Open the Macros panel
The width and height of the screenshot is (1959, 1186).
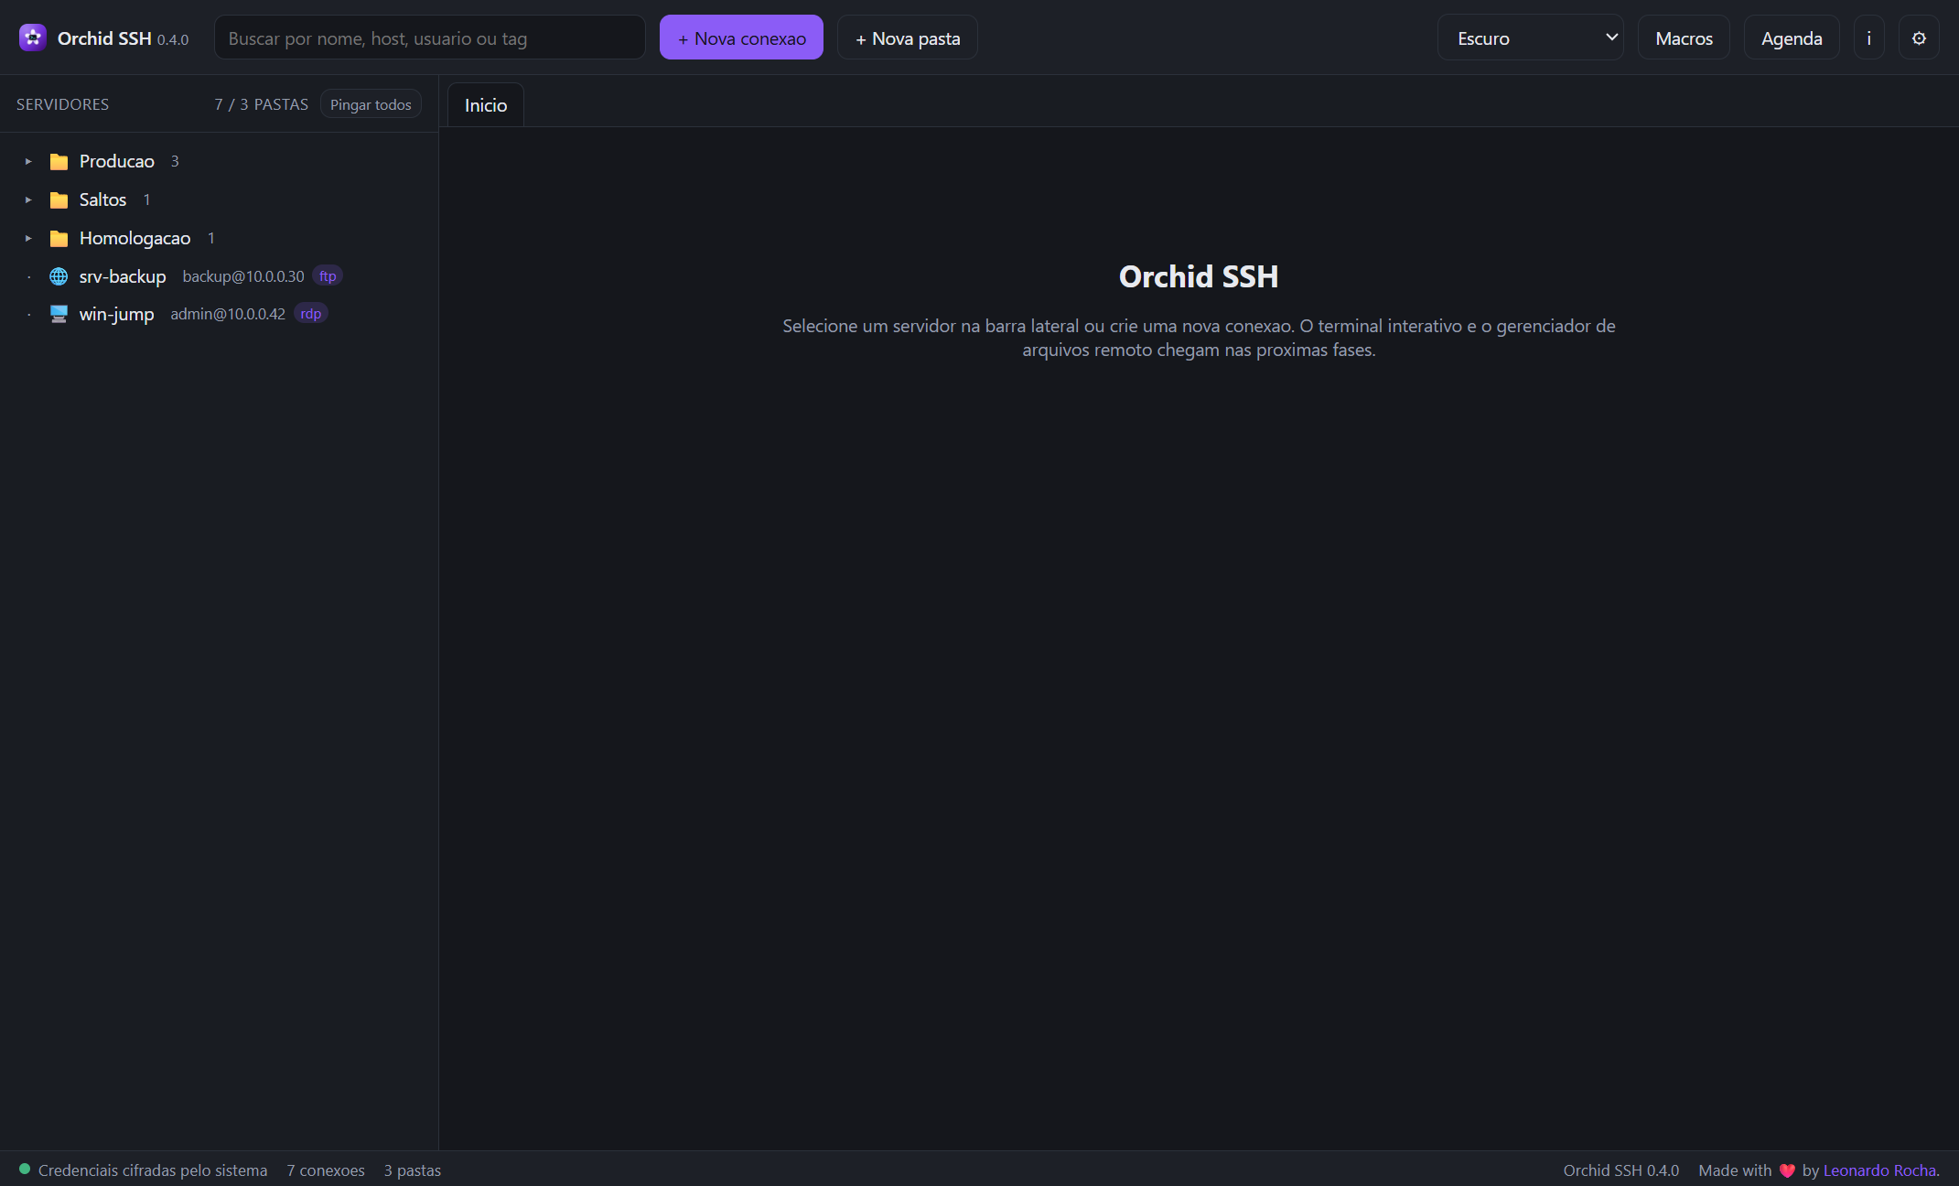[1684, 38]
